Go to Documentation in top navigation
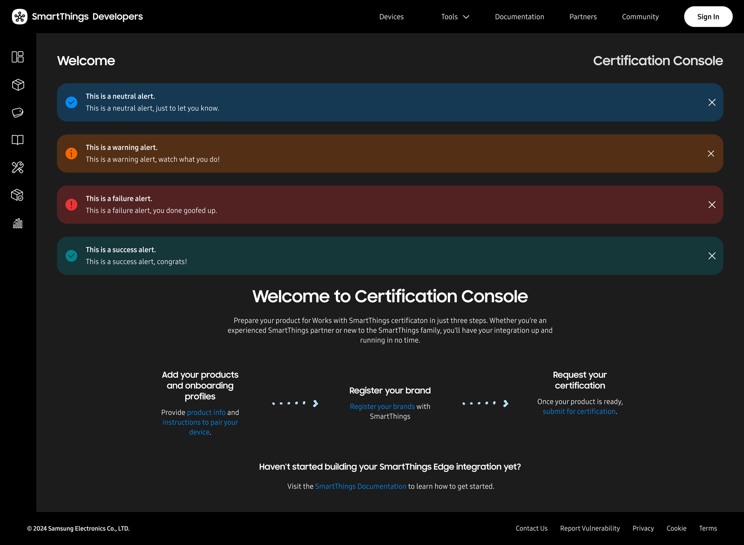The image size is (744, 545). (519, 17)
